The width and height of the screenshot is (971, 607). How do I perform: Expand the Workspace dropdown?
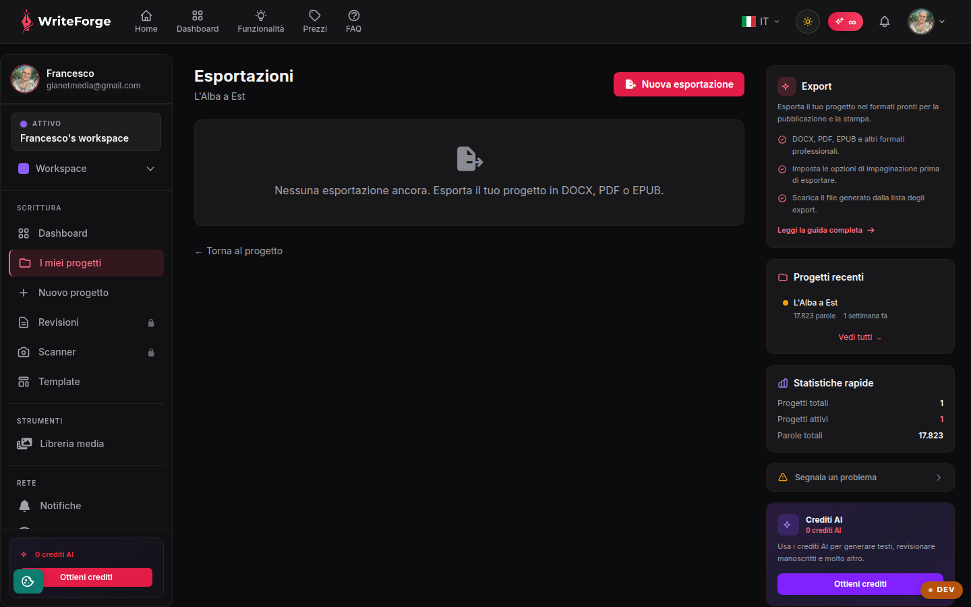86,169
